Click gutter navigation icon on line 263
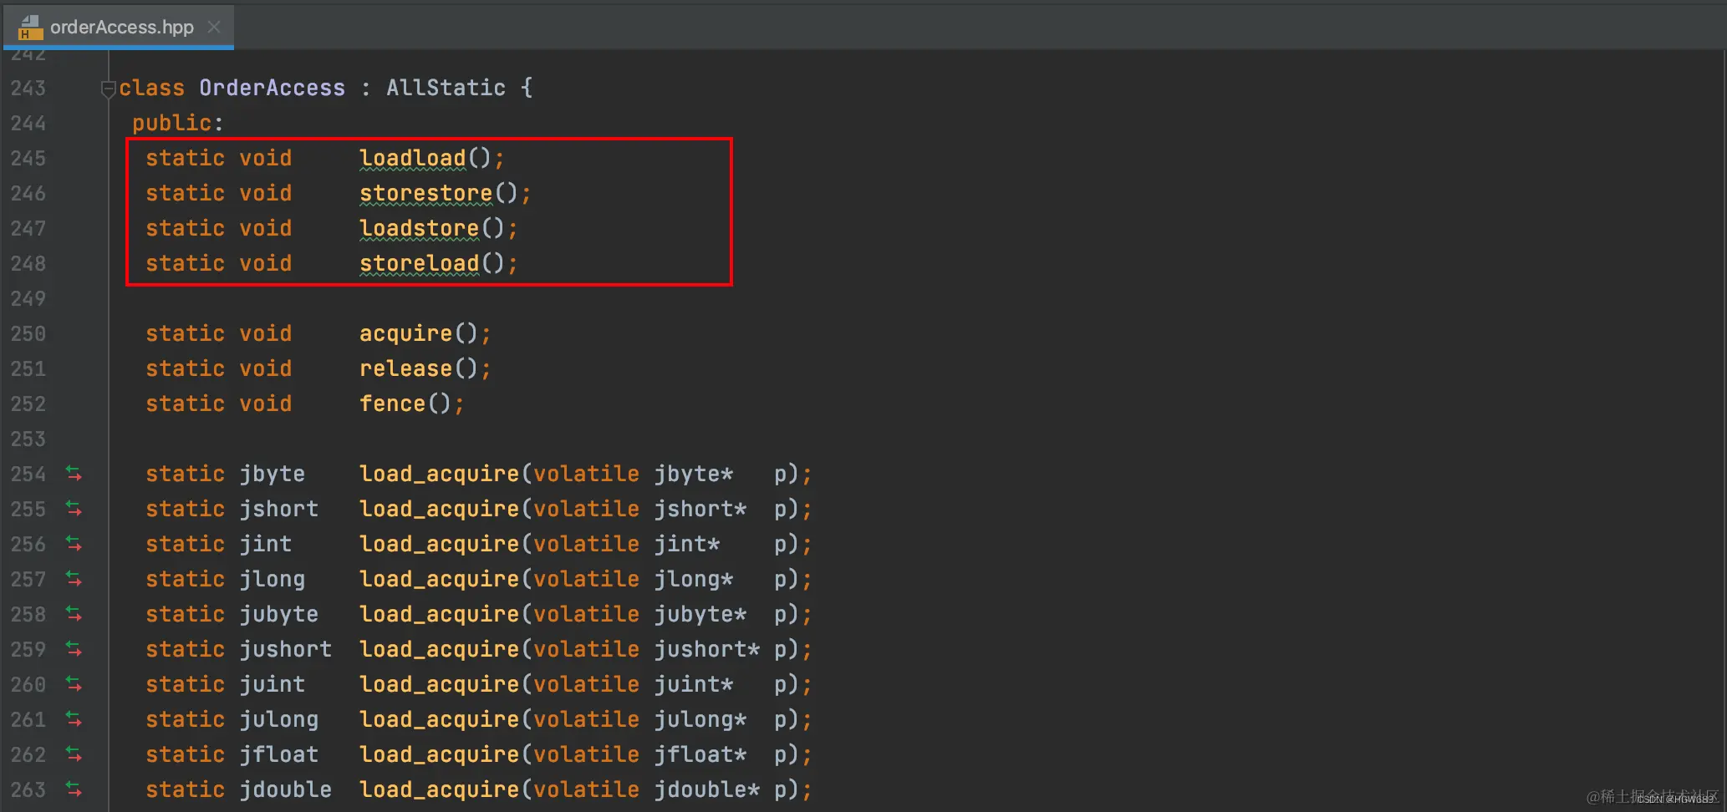The height and width of the screenshot is (812, 1727). (74, 789)
